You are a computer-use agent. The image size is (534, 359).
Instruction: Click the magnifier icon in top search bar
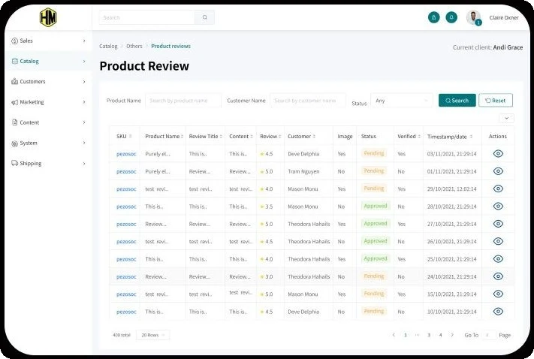[x=205, y=17]
